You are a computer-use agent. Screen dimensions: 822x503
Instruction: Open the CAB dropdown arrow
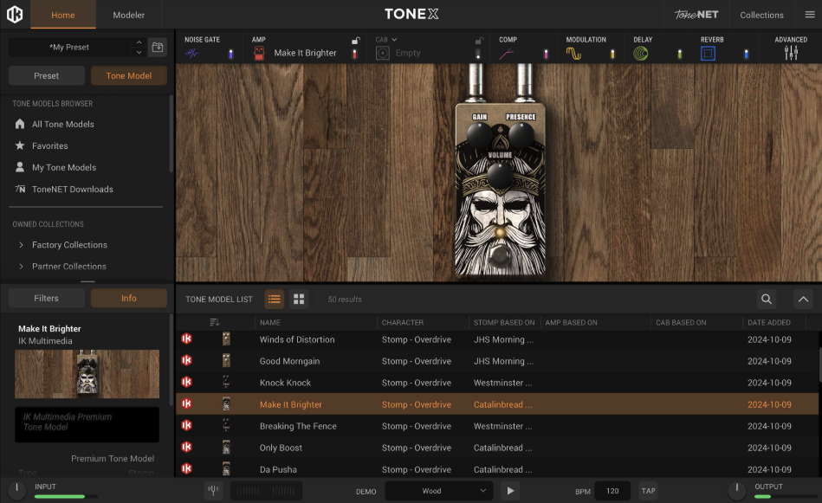tap(394, 40)
